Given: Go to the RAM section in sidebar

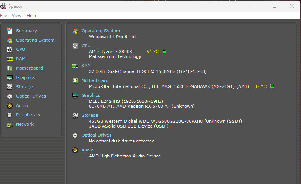Looking at the screenshot, I should click(21, 59).
